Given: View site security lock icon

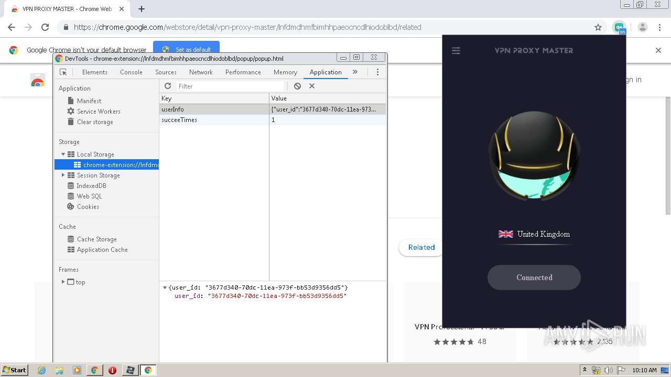Looking at the screenshot, I should point(66,27).
